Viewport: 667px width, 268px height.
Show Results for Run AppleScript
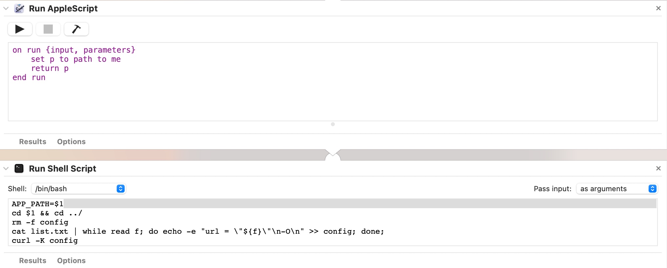(32, 142)
